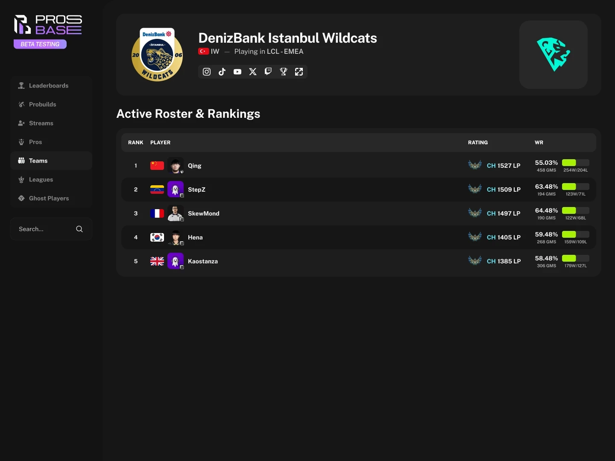Click the search magnifier icon

point(79,229)
